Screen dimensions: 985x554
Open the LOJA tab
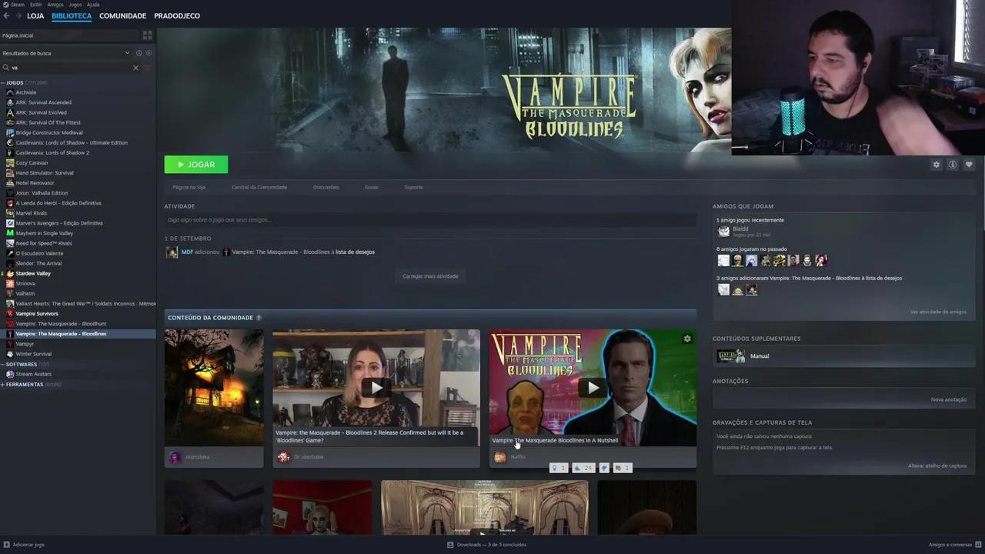pos(35,15)
